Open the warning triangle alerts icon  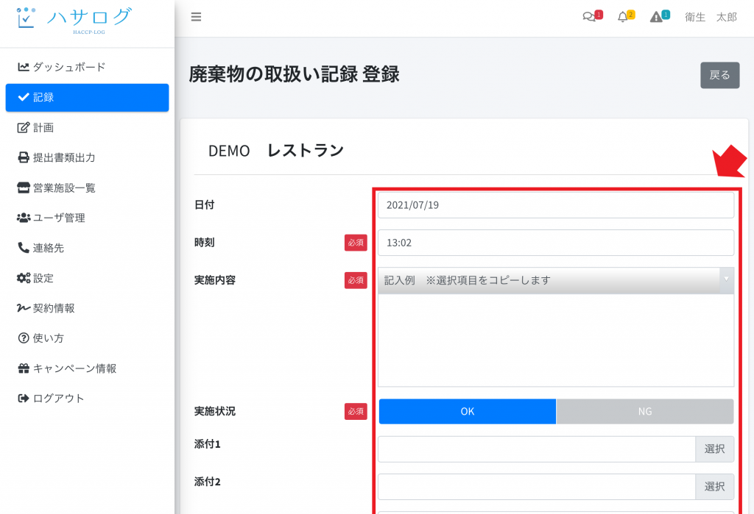point(659,16)
